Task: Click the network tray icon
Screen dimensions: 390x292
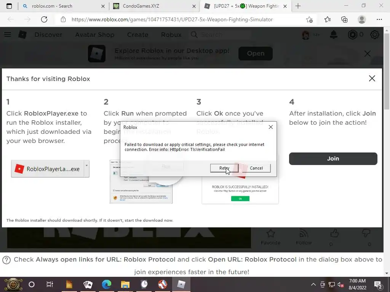Action: 332,284
